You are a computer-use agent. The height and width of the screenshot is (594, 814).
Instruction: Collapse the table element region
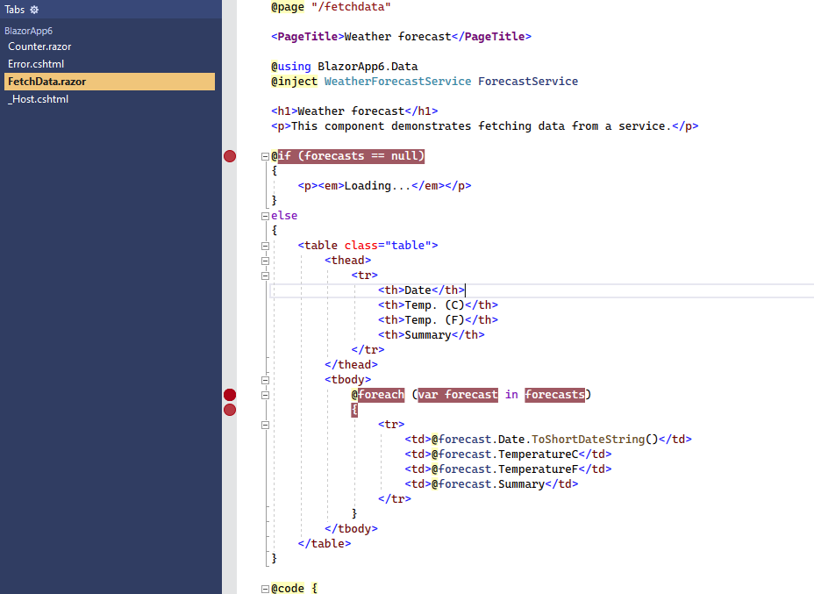[264, 245]
